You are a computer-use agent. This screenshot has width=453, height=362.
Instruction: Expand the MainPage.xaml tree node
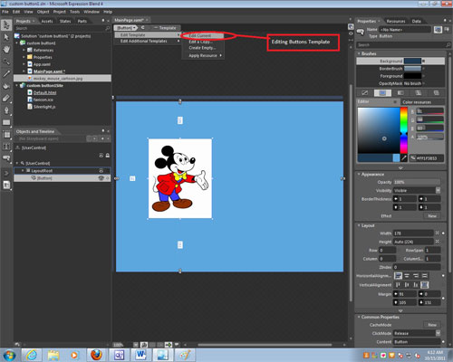click(24, 71)
